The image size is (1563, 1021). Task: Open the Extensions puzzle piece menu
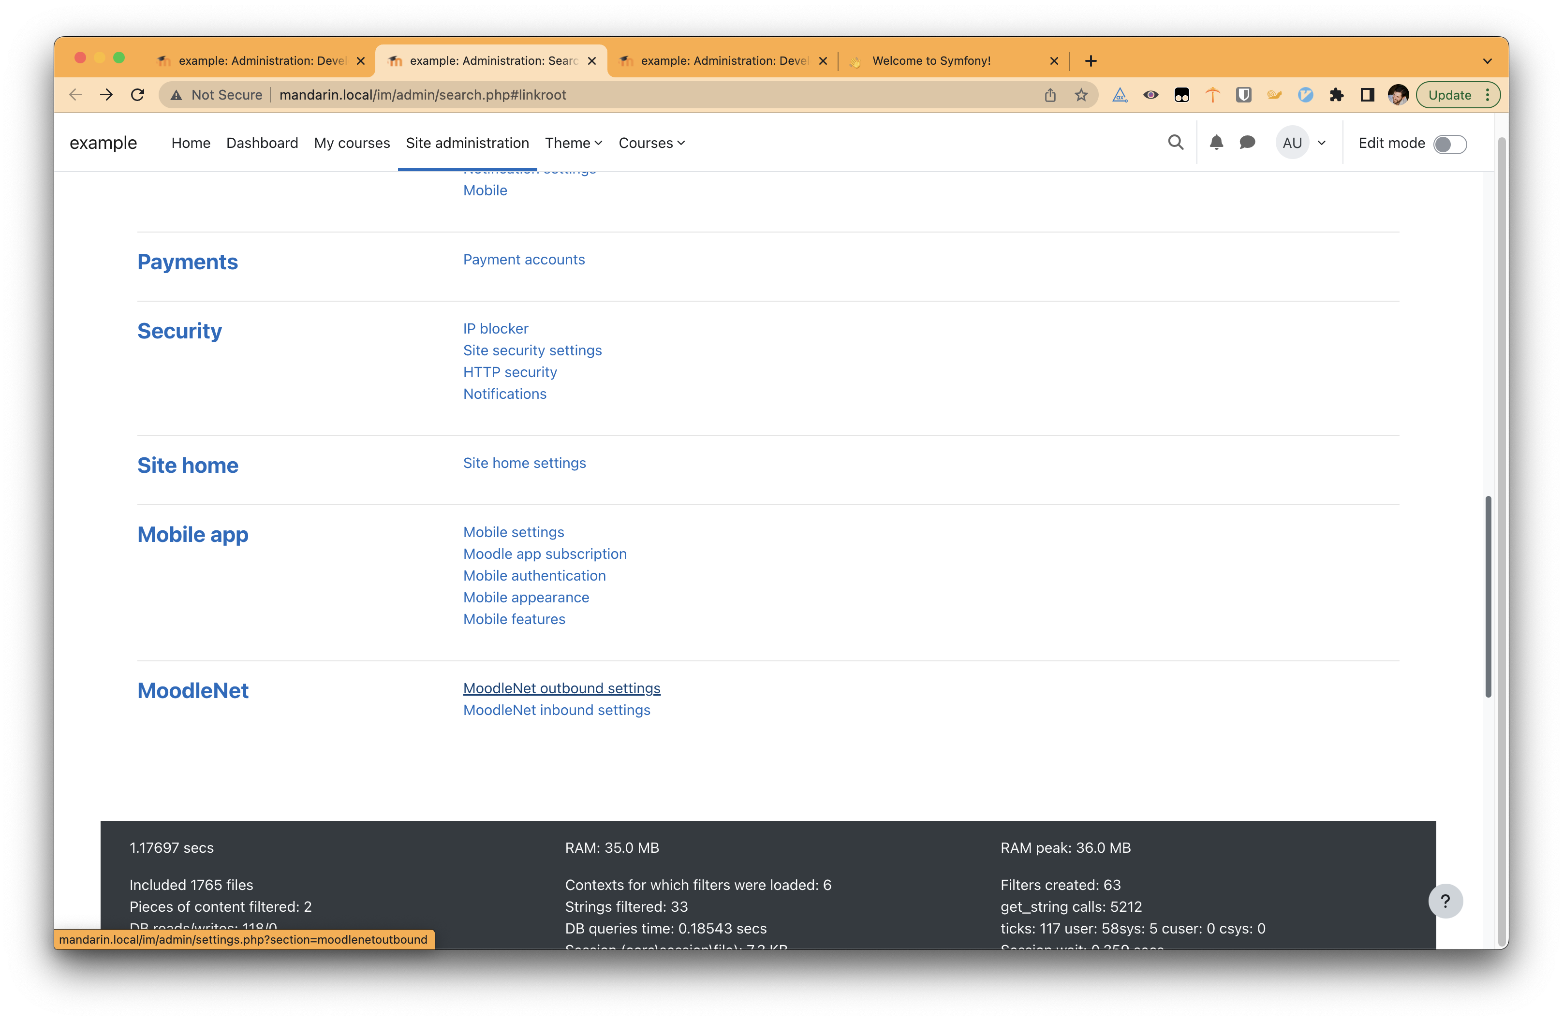[x=1336, y=95]
